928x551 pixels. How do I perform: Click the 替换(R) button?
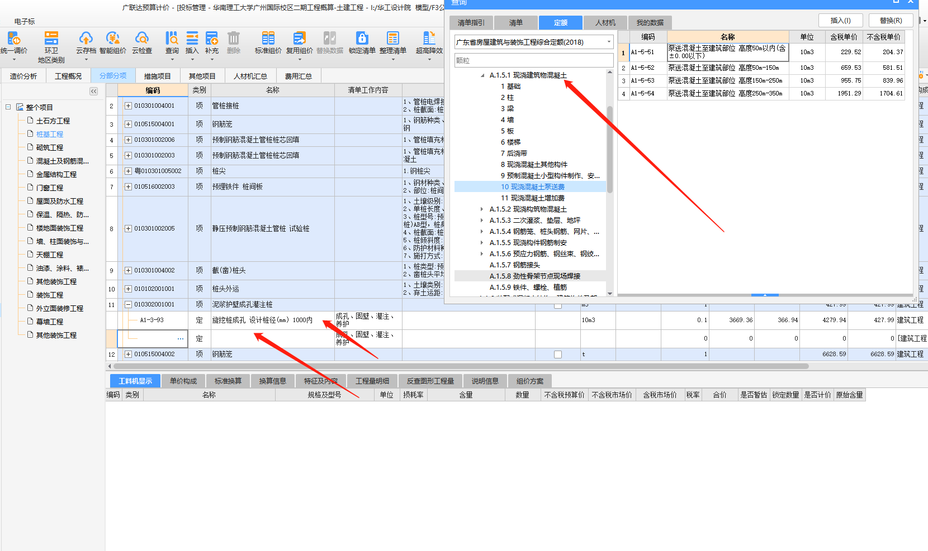click(891, 21)
